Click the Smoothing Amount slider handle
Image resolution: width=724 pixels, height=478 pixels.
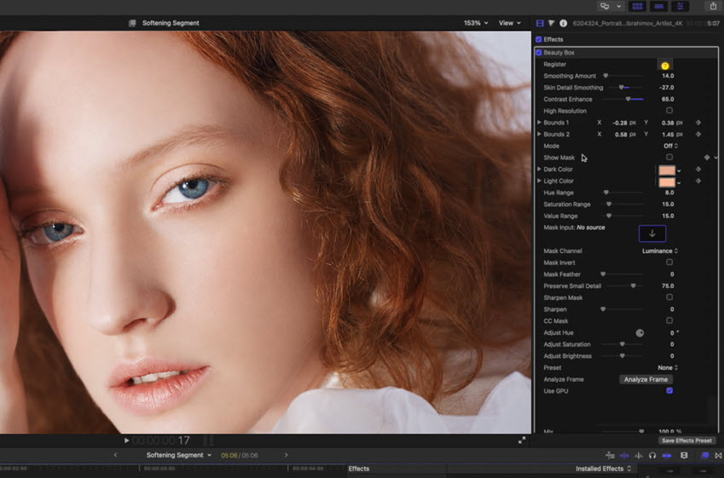point(605,76)
